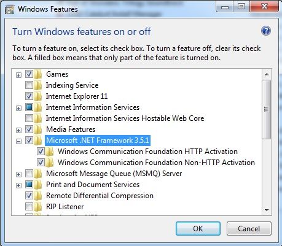The width and height of the screenshot is (282, 246).
Task: Confirm changes with the OK button
Action: click(x=198, y=228)
